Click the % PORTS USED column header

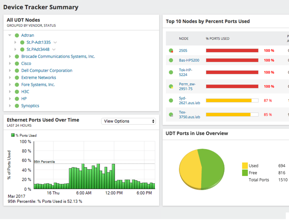[218, 39]
